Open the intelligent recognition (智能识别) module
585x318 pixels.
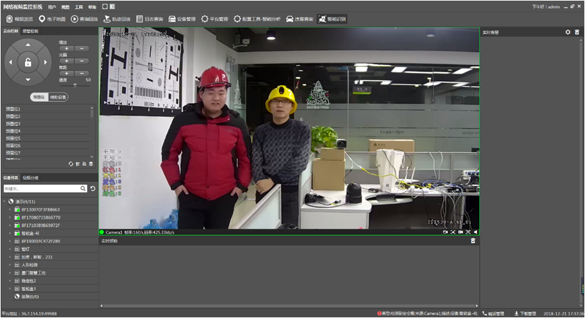[x=332, y=19]
